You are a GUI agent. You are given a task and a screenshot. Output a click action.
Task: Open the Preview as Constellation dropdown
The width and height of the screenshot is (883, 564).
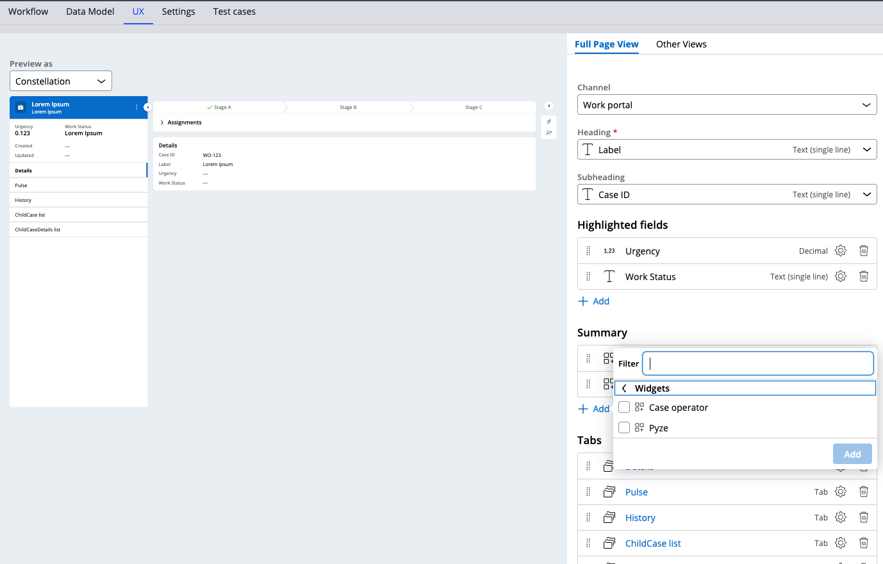tap(61, 81)
